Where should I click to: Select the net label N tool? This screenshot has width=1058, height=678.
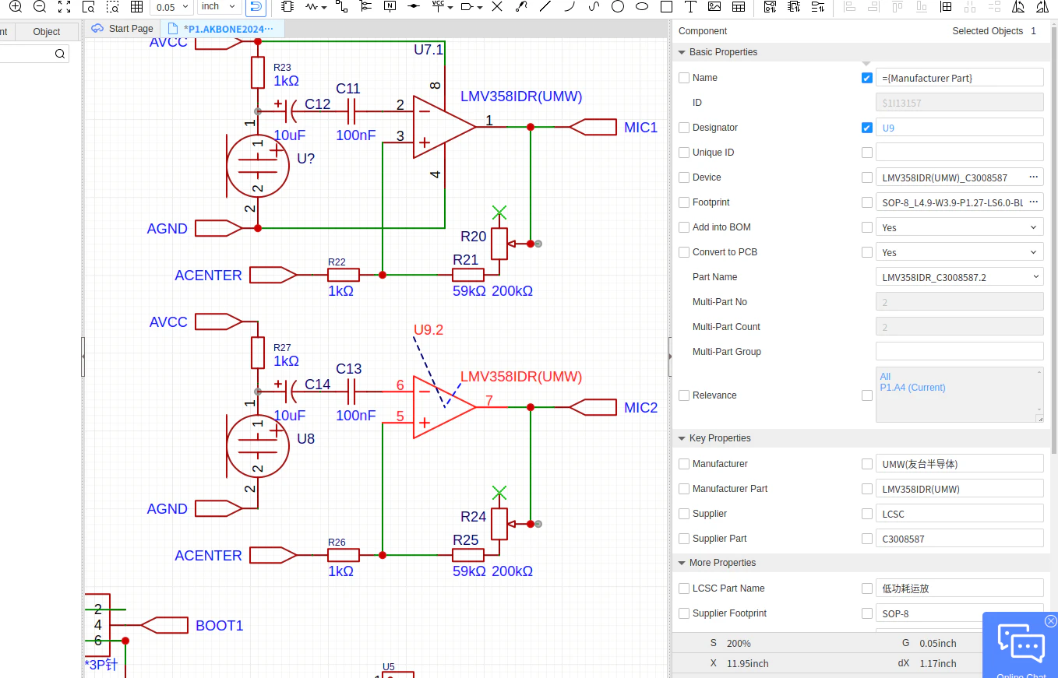[x=390, y=7]
